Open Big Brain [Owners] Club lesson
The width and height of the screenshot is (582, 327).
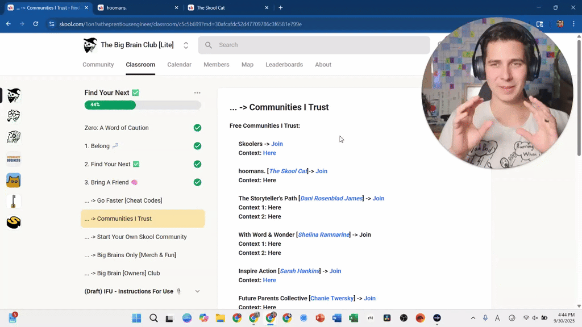[143, 273]
